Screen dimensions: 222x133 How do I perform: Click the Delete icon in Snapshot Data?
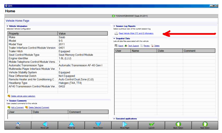(x=152, y=46)
